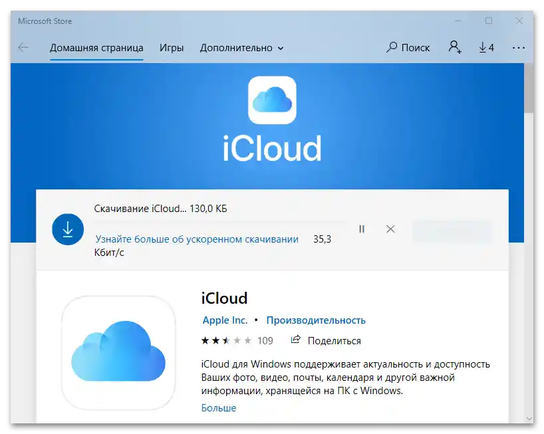The width and height of the screenshot is (544, 434).
Task: Click the Microsoft Store title text
Action: (x=45, y=21)
